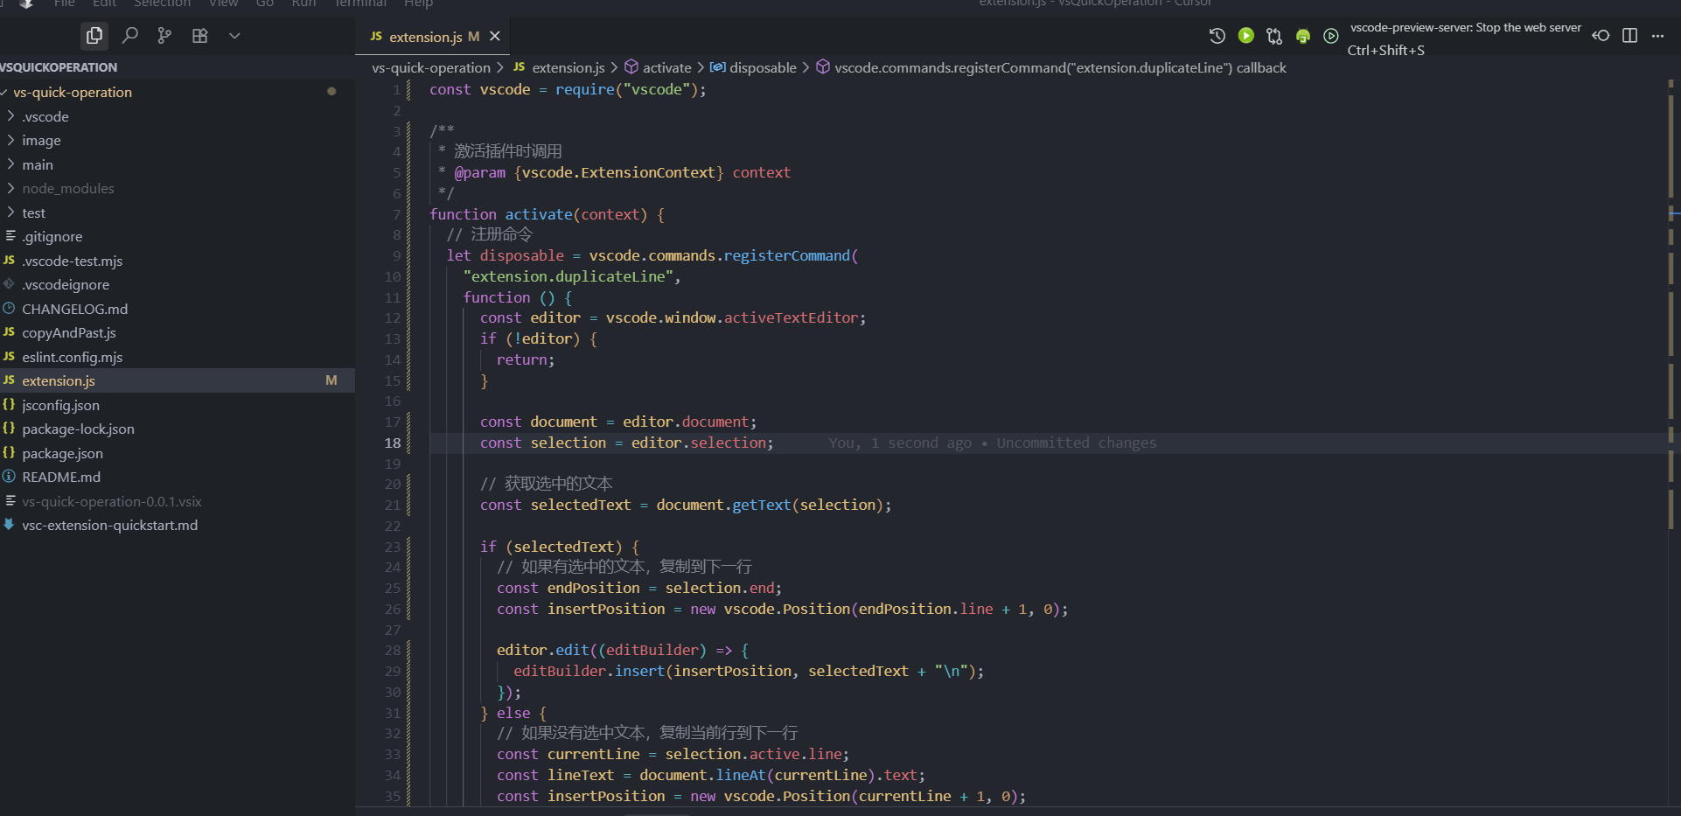Open the file history timeline icon
The width and height of the screenshot is (1681, 816).
tap(1217, 36)
